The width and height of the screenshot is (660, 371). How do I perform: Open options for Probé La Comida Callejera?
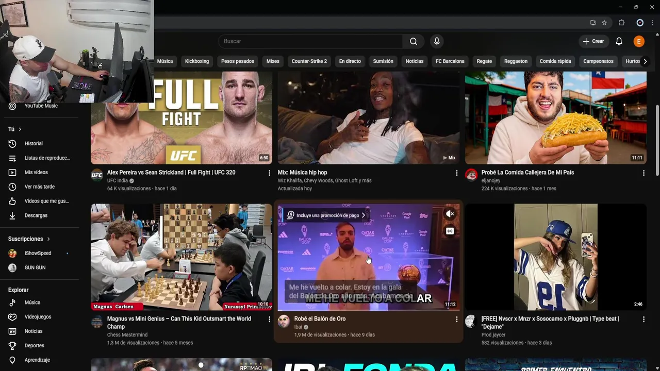click(643, 173)
